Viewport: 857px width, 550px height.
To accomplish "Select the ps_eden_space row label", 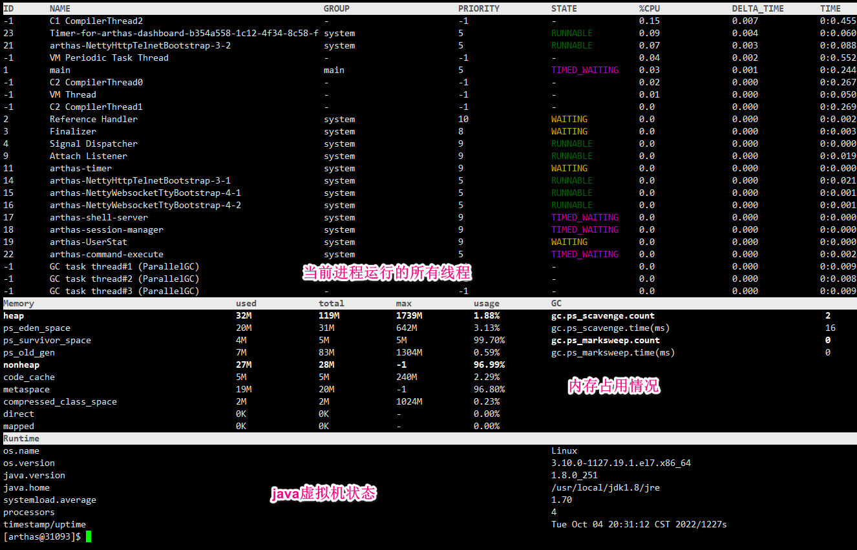I will pyautogui.click(x=37, y=328).
